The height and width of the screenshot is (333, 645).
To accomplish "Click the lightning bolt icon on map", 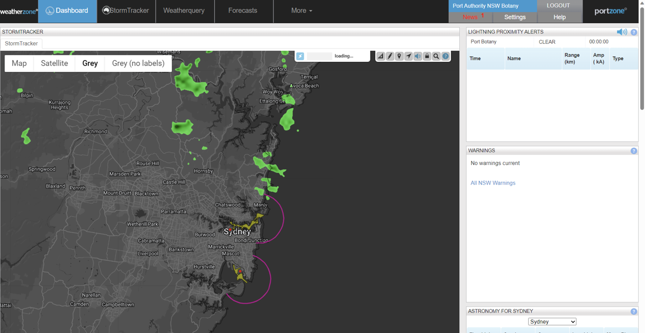I will pos(300,56).
